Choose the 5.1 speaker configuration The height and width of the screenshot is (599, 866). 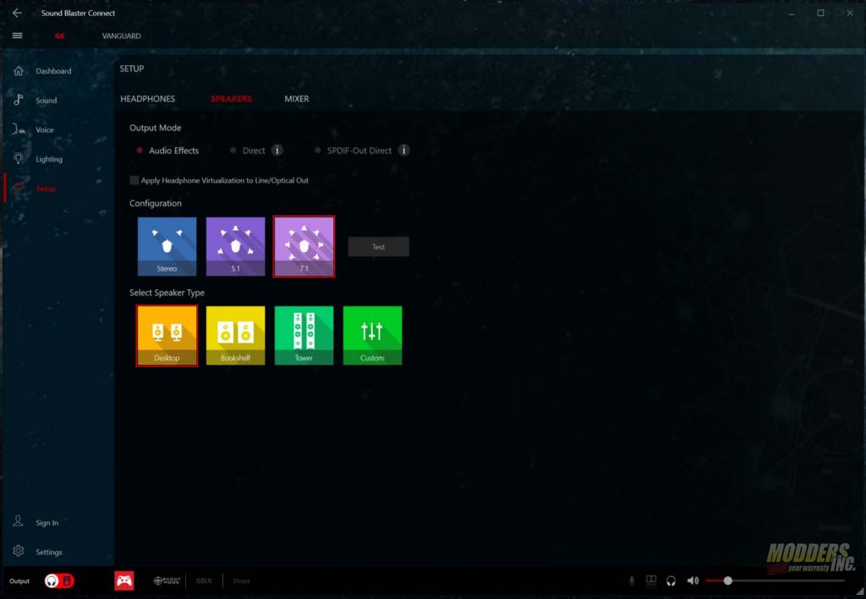coord(235,246)
